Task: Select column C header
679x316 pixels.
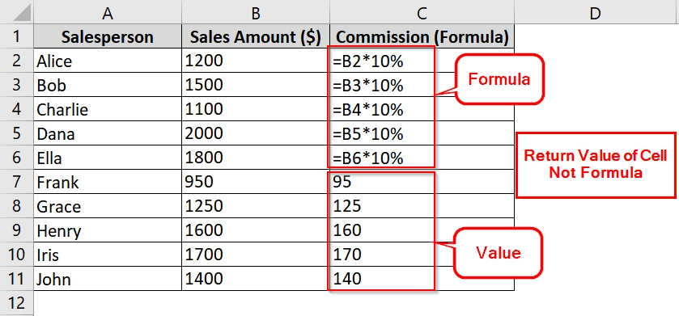Action: [x=422, y=12]
